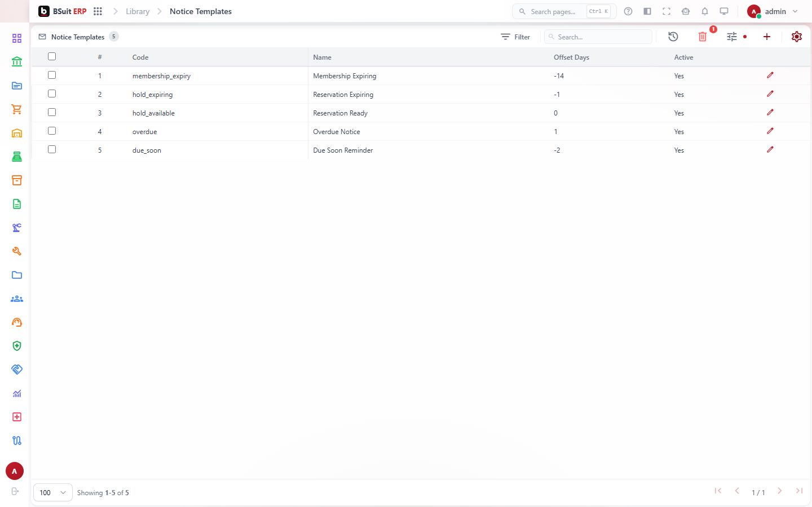Screen dimensions: 812x507
Task: Open the history clock icon
Action: 673,37
